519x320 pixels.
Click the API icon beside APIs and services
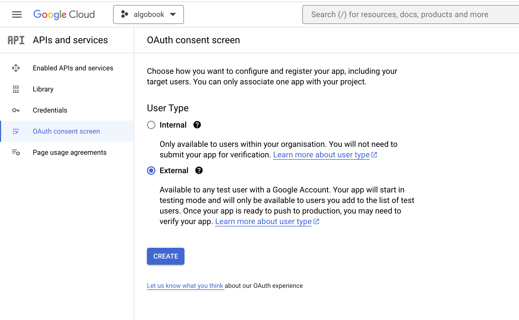[16, 40]
